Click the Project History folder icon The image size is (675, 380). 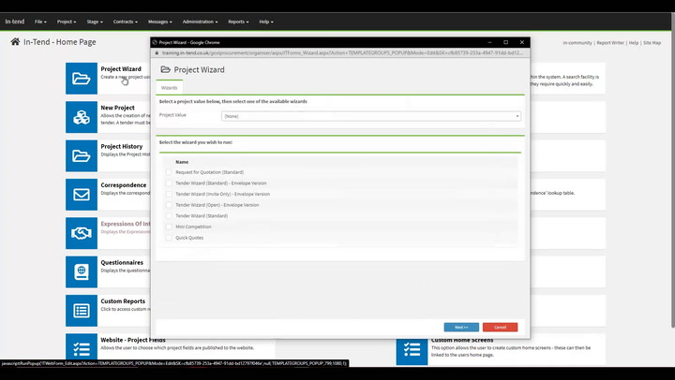[x=82, y=155]
